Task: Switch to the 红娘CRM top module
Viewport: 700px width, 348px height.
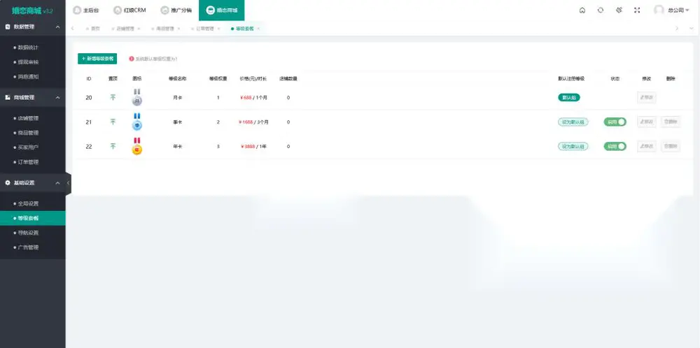Action: click(x=129, y=10)
